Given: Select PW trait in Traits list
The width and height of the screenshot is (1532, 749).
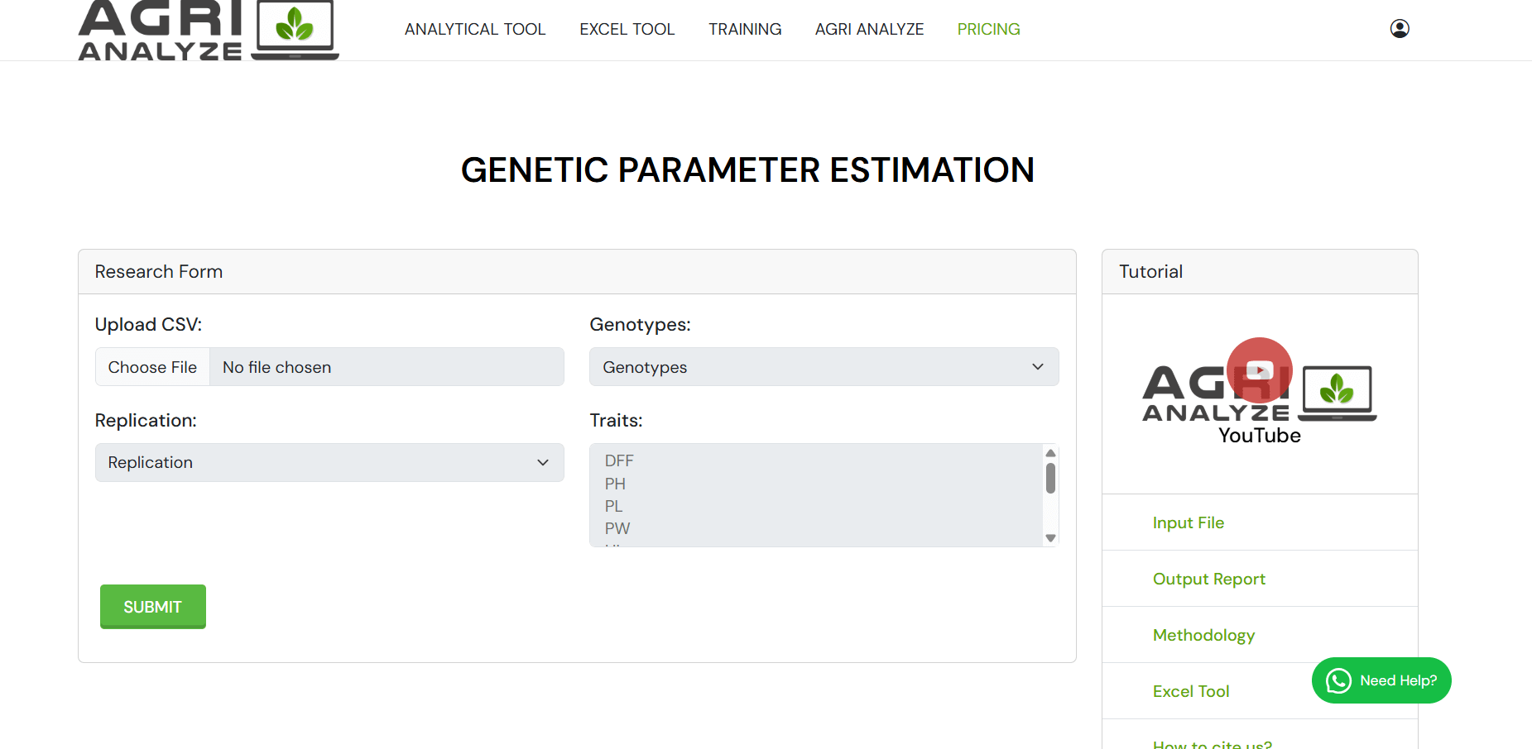Looking at the screenshot, I should point(617,528).
